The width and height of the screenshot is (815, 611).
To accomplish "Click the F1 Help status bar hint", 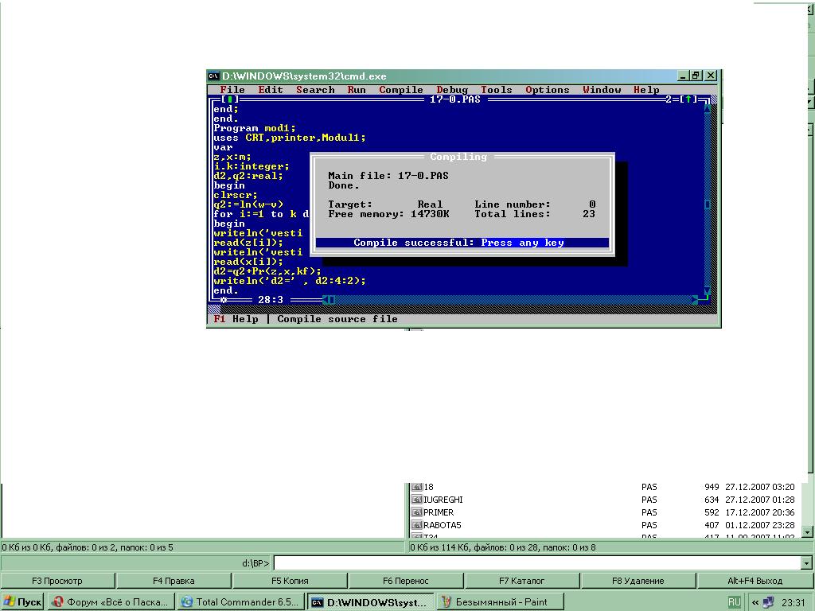I will [236, 319].
